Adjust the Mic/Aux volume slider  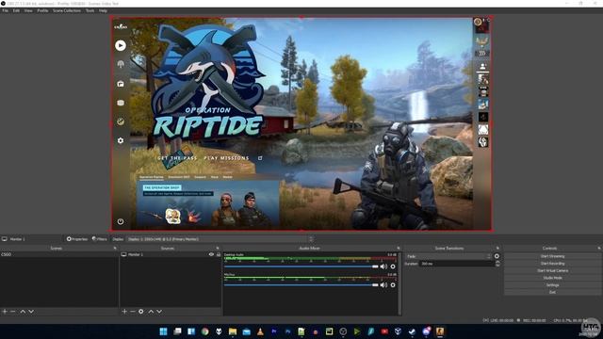click(x=301, y=285)
